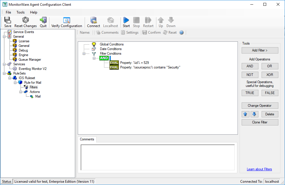The width and height of the screenshot is (285, 185).
Task: Click the Save toolbar icon
Action: coord(8,20)
